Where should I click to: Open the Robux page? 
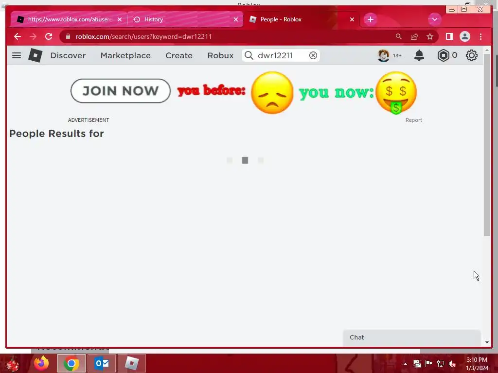tap(220, 55)
